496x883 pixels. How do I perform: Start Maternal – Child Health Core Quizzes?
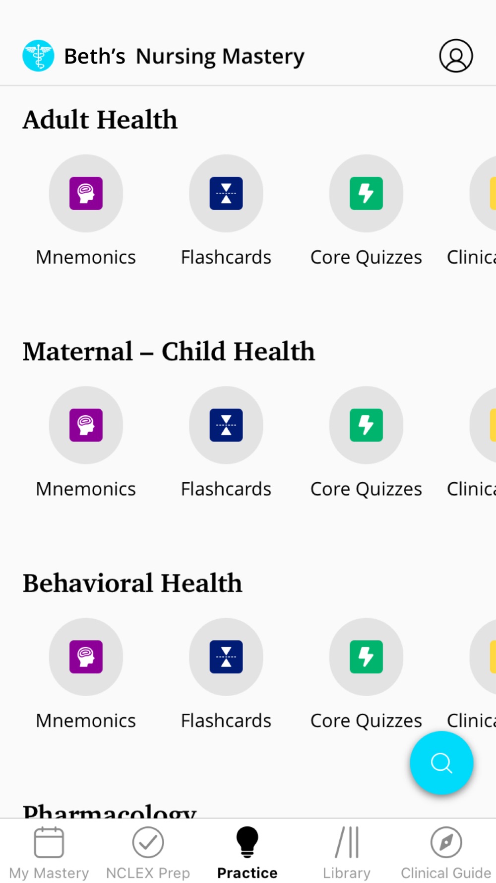[366, 425]
